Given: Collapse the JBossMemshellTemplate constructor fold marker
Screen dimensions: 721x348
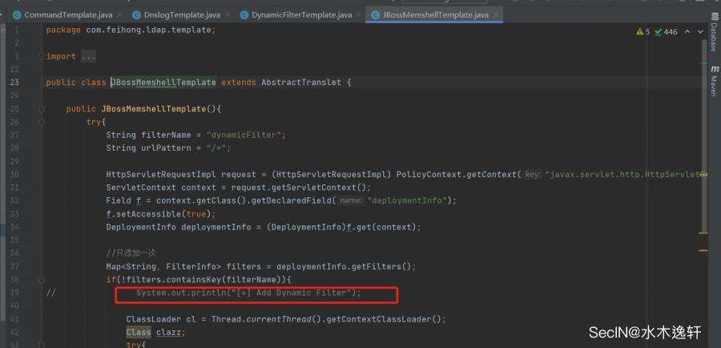Looking at the screenshot, I should pos(40,108).
